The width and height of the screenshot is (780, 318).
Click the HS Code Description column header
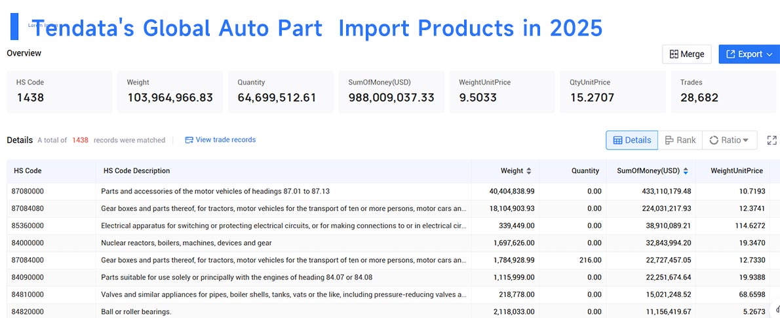coord(137,170)
